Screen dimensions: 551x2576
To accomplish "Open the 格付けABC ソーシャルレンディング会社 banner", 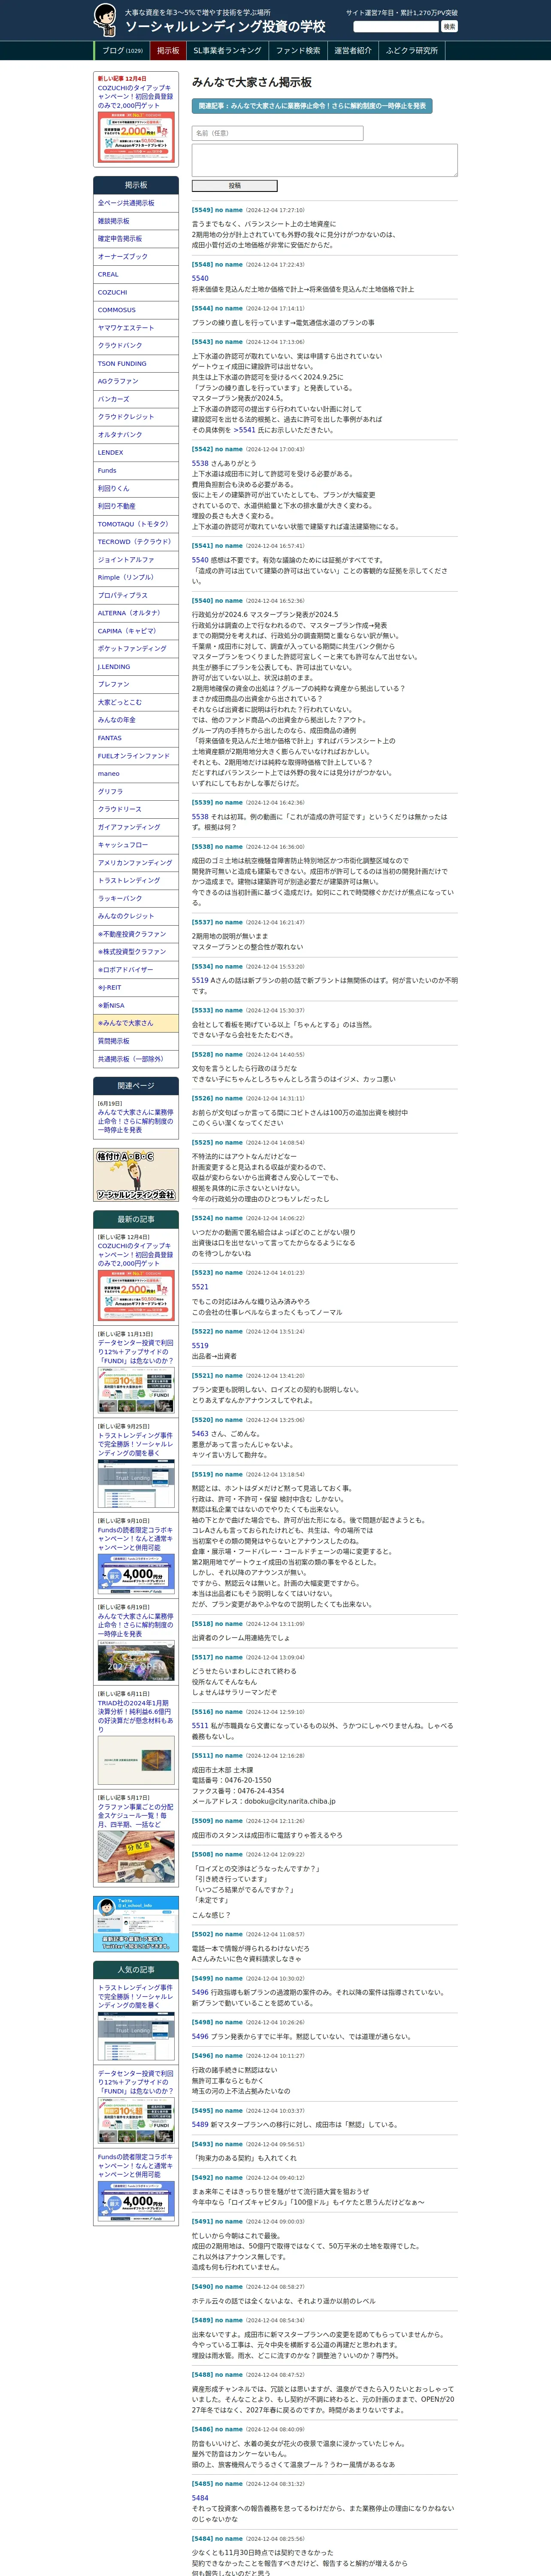I will 136,1175.
